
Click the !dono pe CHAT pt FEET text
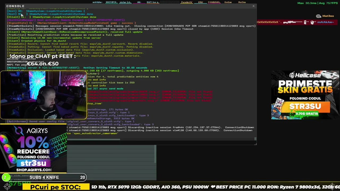(x=42, y=56)
